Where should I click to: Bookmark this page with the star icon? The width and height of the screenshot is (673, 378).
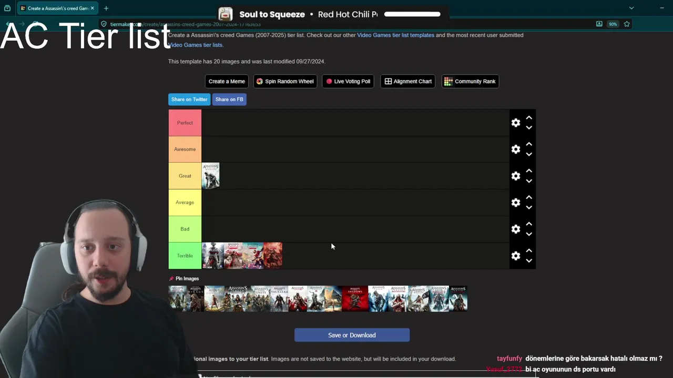[x=627, y=24]
